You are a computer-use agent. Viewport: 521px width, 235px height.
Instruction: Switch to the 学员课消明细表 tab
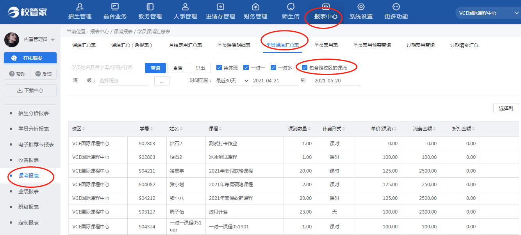234,45
